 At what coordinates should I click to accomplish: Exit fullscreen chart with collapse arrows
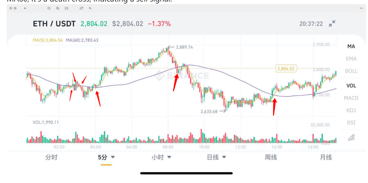point(332,23)
